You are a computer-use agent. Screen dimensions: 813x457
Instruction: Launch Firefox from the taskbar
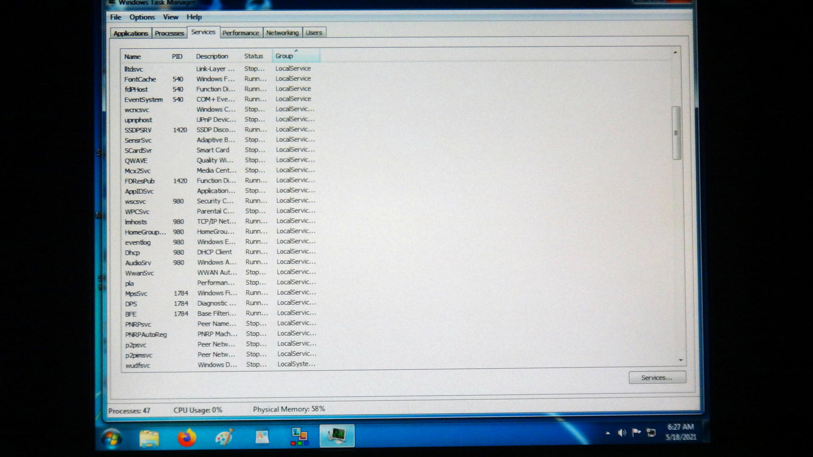pos(187,437)
